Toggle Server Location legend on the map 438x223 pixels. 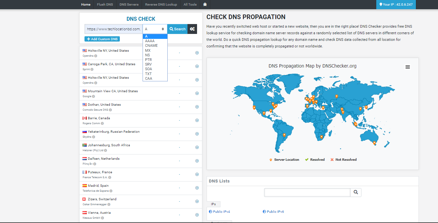click(x=284, y=160)
